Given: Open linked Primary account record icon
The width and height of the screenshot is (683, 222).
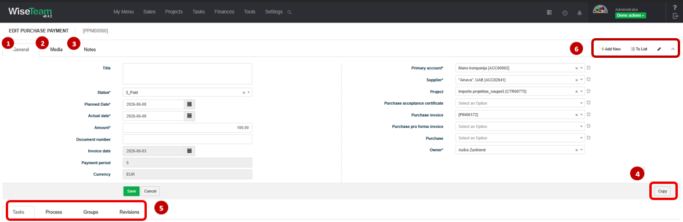Looking at the screenshot, I should click(589, 68).
